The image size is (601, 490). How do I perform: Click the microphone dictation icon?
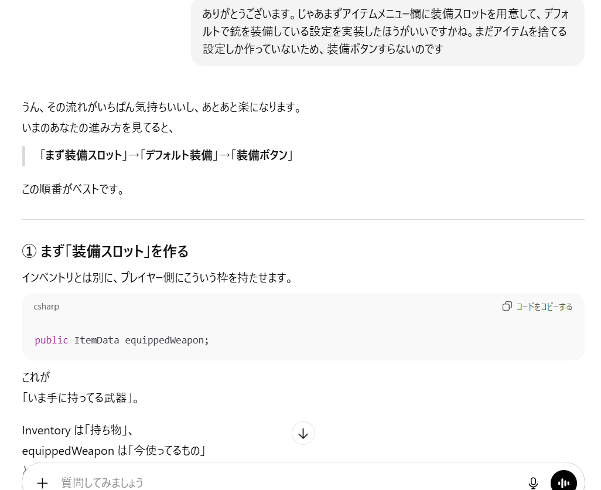pos(533,482)
